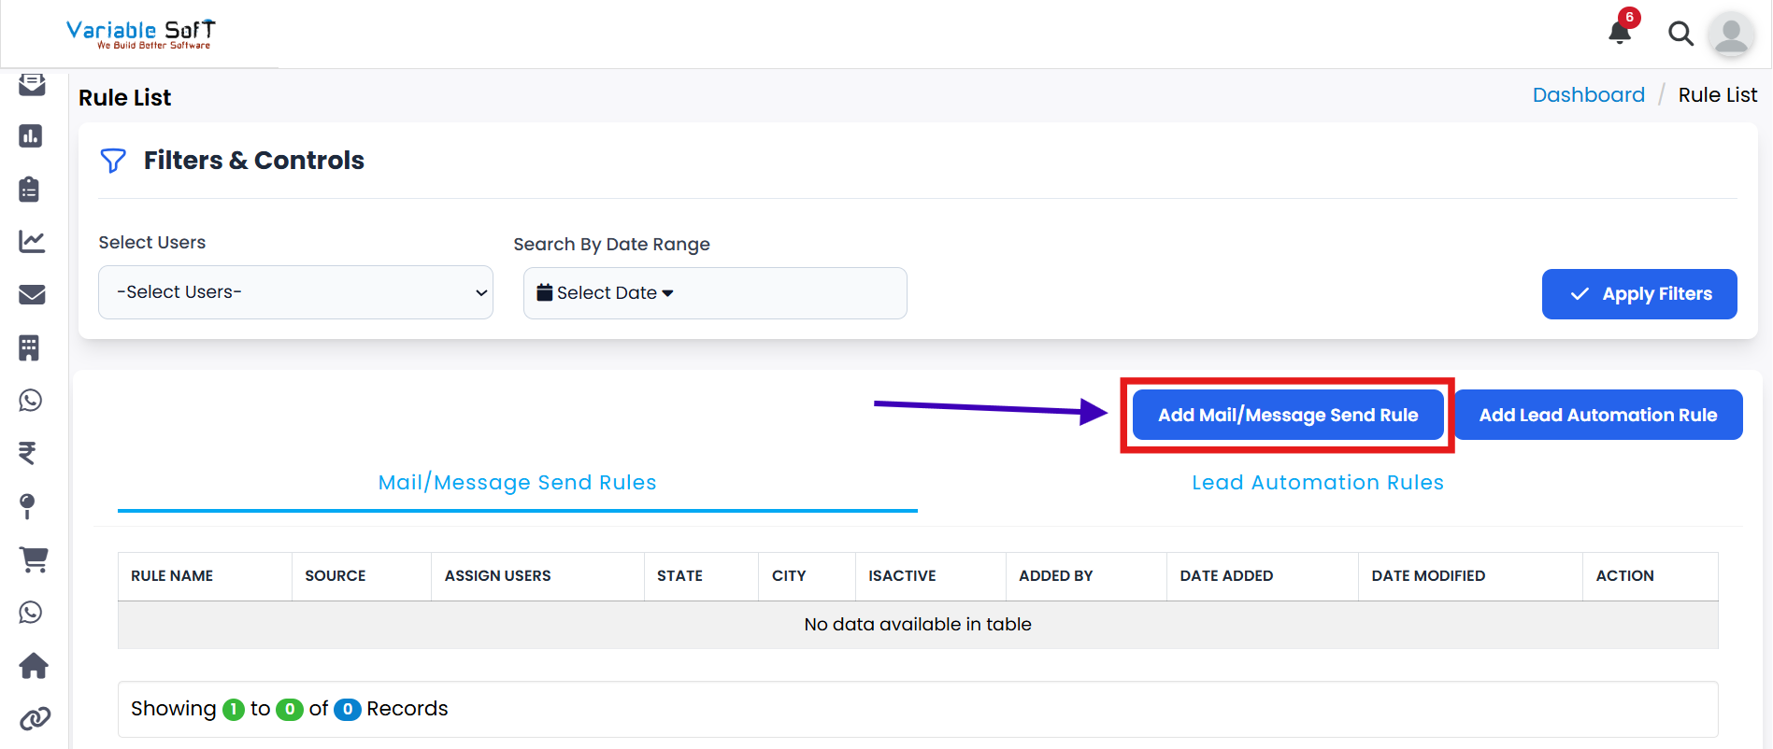Open the envelope mail sidebar icon

tap(32, 295)
